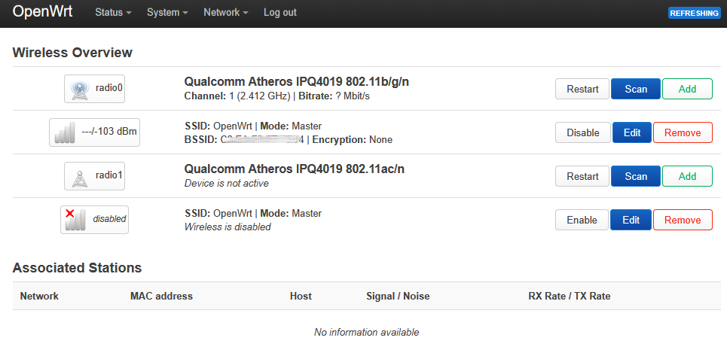This screenshot has width=727, height=359.
Task: Add a wireless network to radio0
Action: [x=687, y=89]
